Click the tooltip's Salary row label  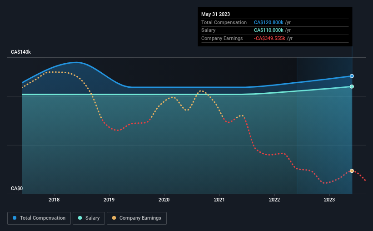(209, 30)
